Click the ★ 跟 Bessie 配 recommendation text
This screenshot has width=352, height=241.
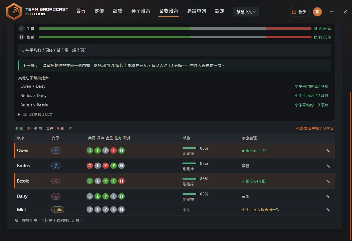pyautogui.click(x=254, y=150)
